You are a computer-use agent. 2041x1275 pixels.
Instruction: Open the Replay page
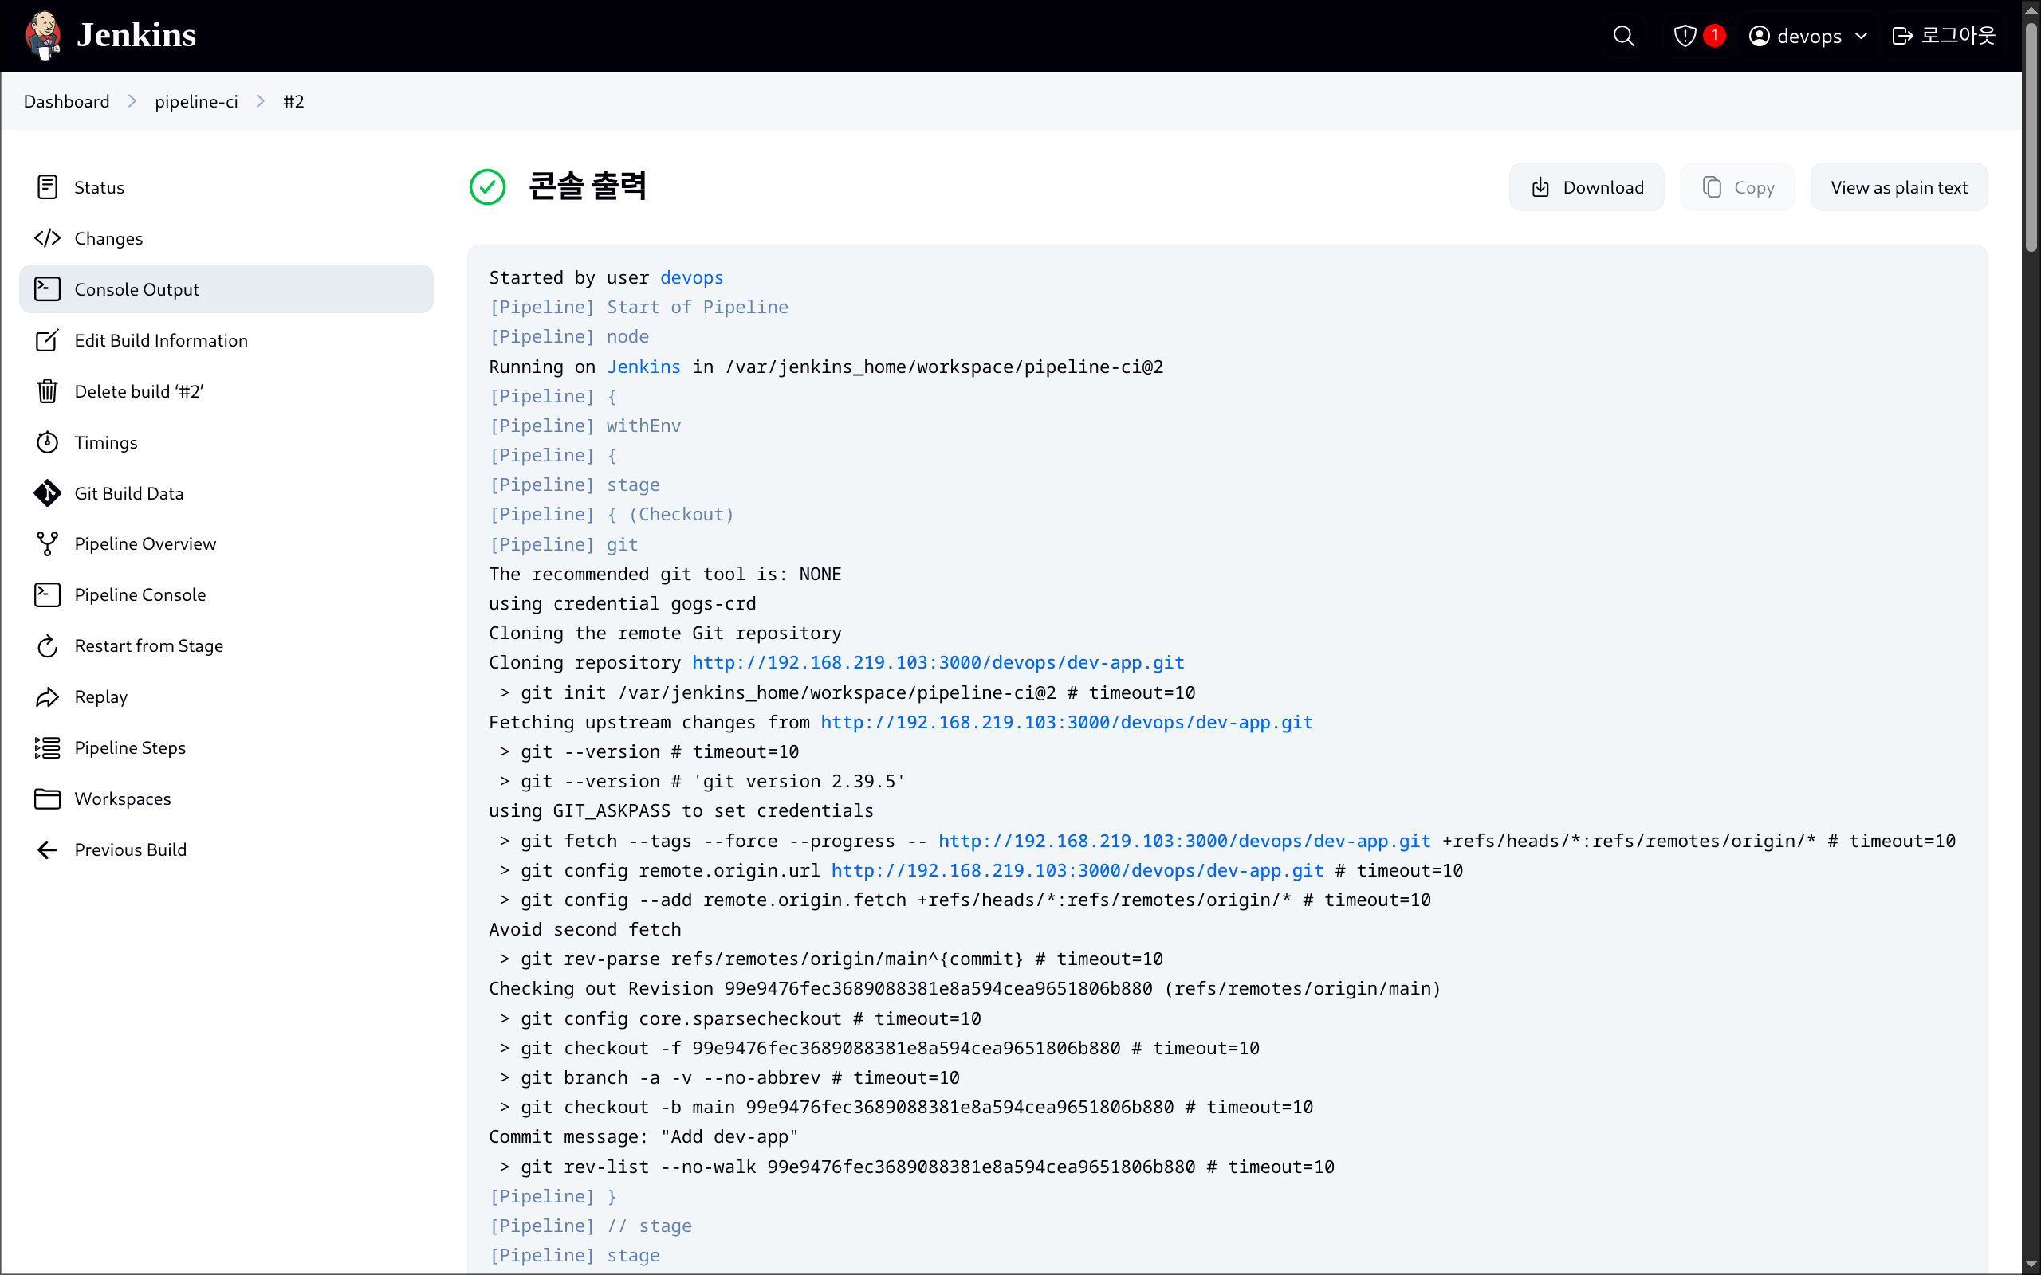(226, 696)
